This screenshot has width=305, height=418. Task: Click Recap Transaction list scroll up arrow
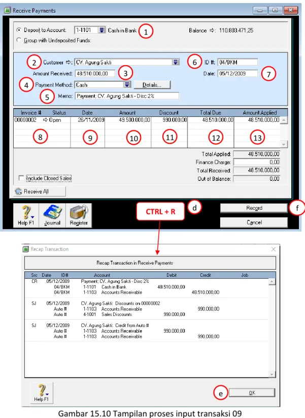(x=272, y=282)
